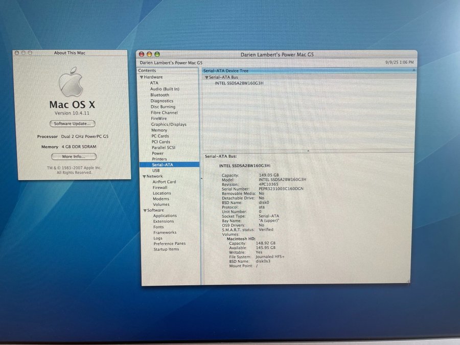
Task: View Parallel SCSI information
Action: click(x=164, y=148)
